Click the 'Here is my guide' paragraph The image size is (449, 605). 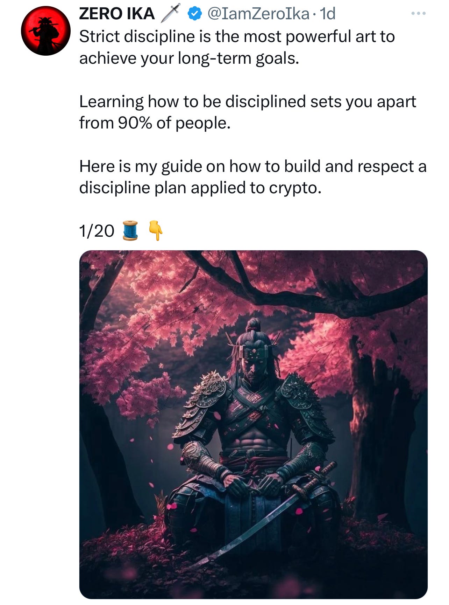253,177
